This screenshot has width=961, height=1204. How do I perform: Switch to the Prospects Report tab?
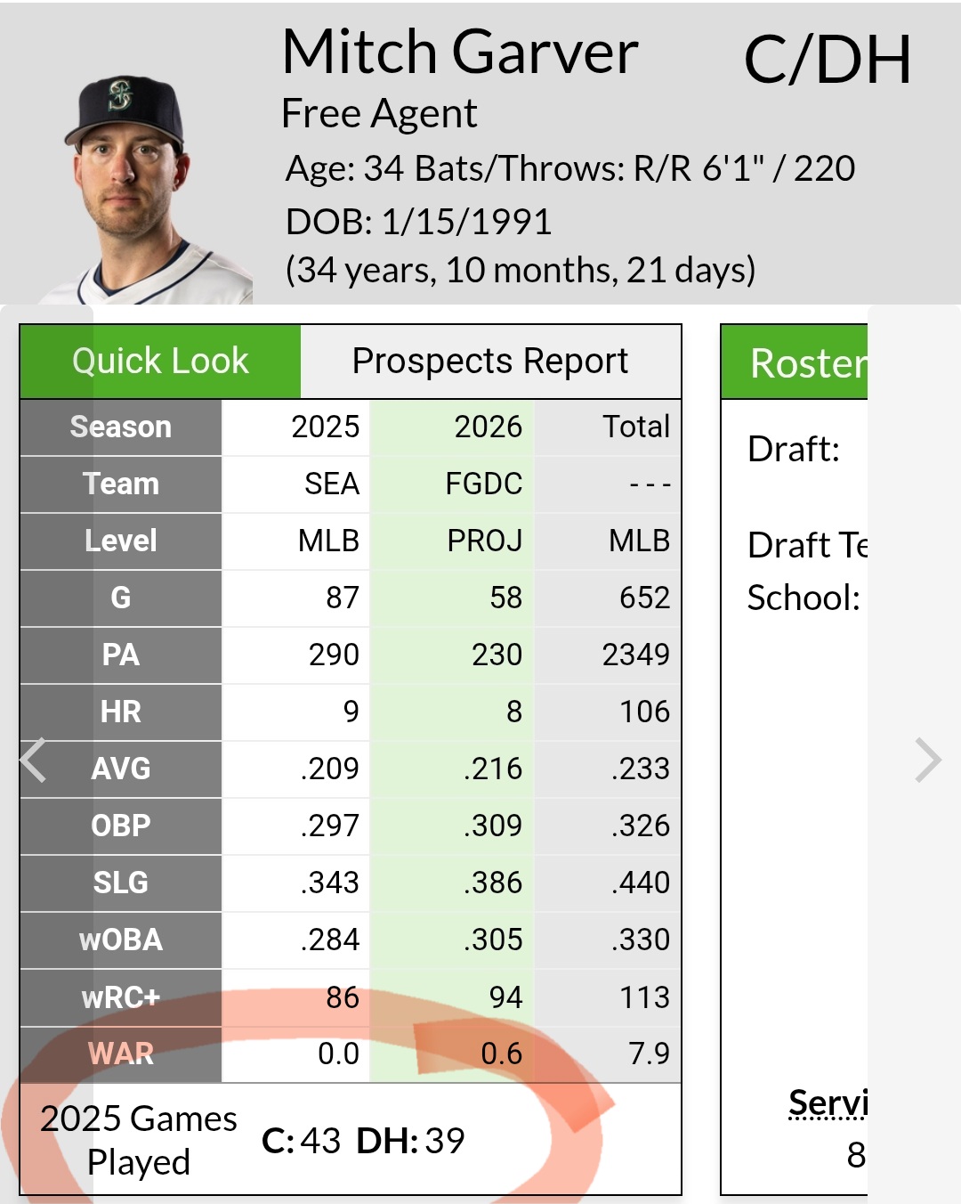pyautogui.click(x=490, y=362)
